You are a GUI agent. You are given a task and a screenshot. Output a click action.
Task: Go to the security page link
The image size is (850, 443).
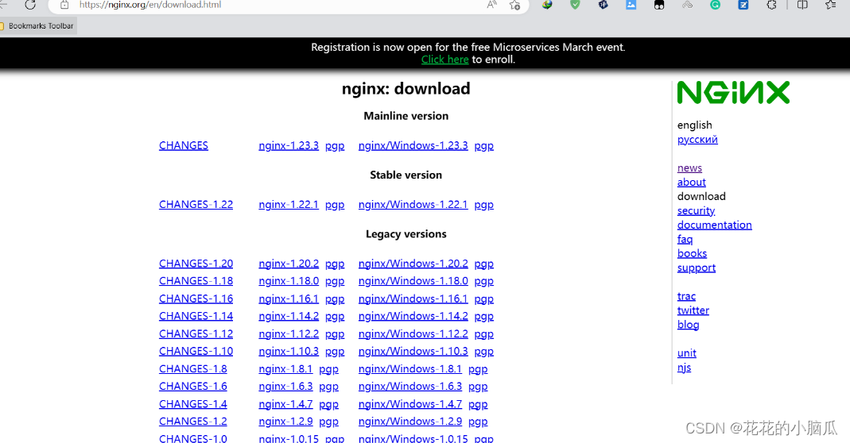pyautogui.click(x=696, y=210)
